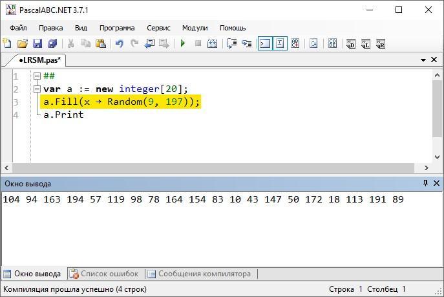Click the PascalABC.NET application title icon

tap(11, 10)
